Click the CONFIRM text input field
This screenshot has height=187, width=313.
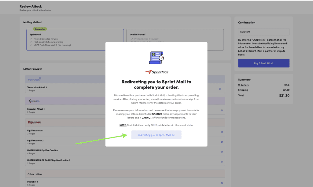pos(263,32)
